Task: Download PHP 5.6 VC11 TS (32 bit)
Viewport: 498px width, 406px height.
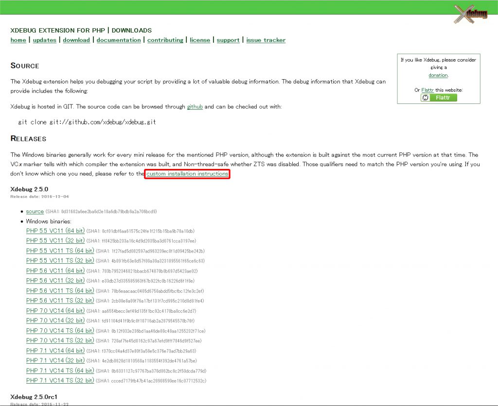Action: coord(60,301)
